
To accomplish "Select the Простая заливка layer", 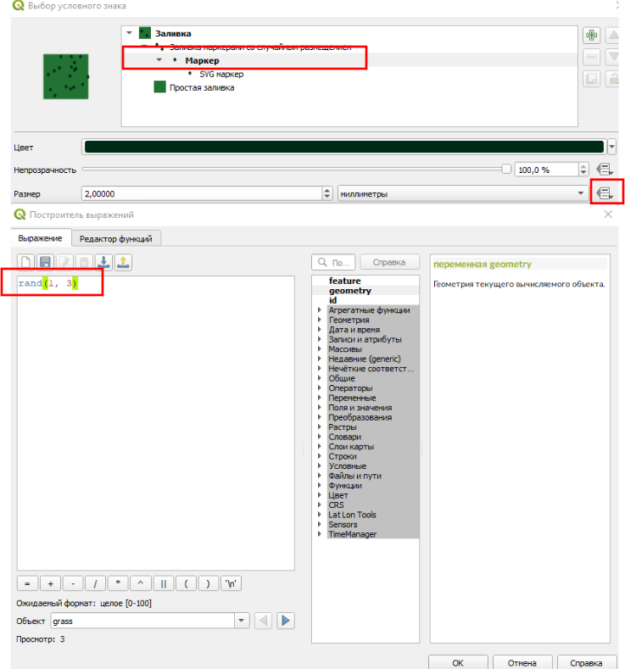I will click(x=202, y=87).
